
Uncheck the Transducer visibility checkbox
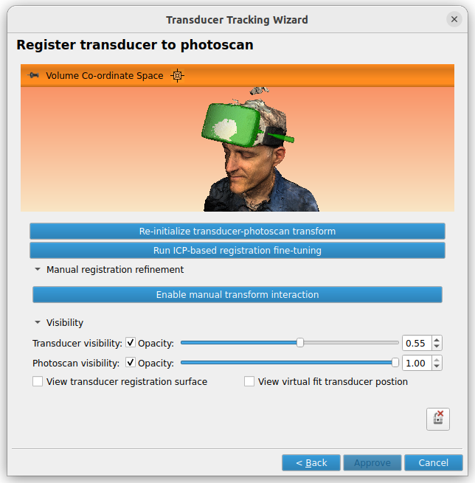(x=131, y=343)
